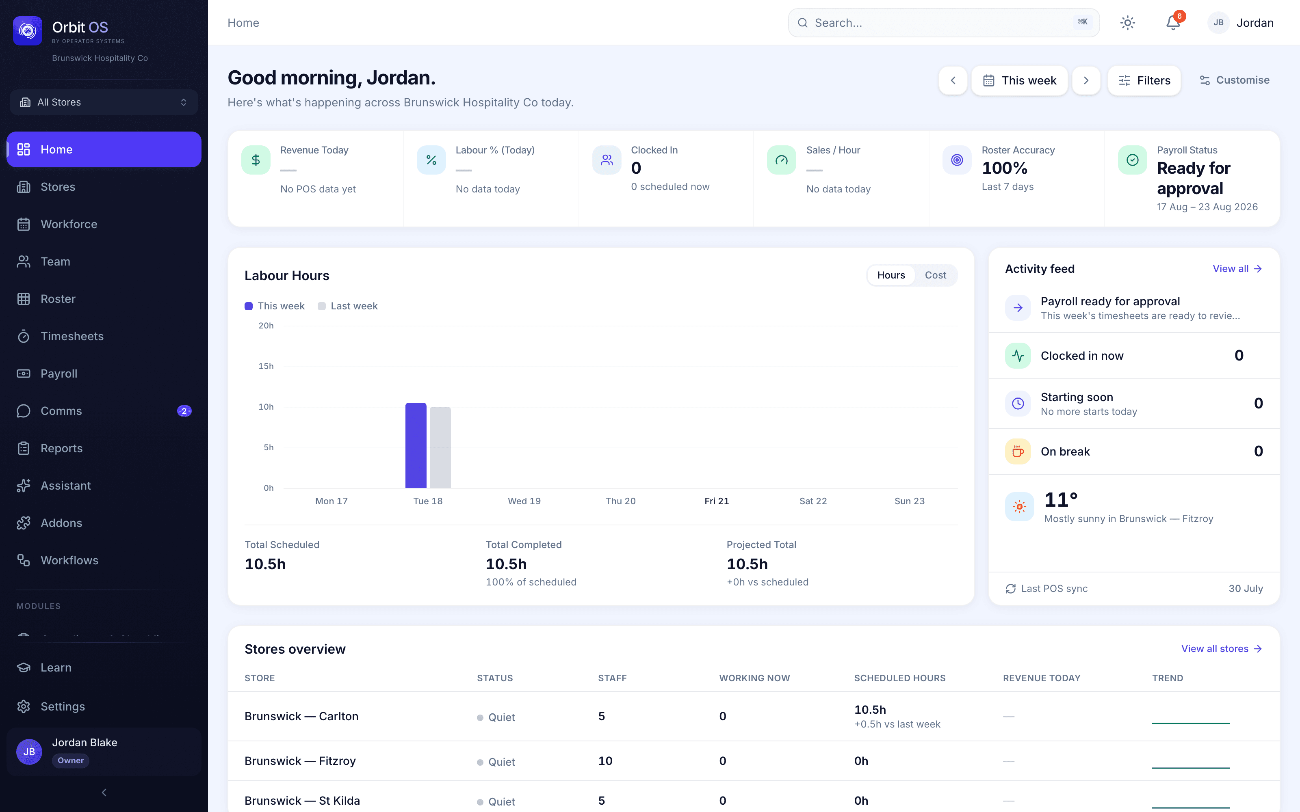Click the Orbit OS logo icon
The width and height of the screenshot is (1300, 812).
coord(27,30)
